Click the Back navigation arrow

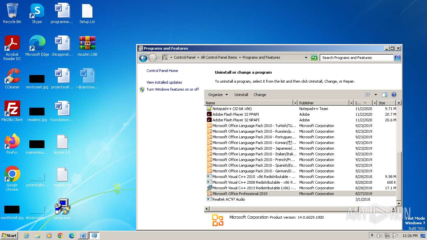(x=143, y=58)
